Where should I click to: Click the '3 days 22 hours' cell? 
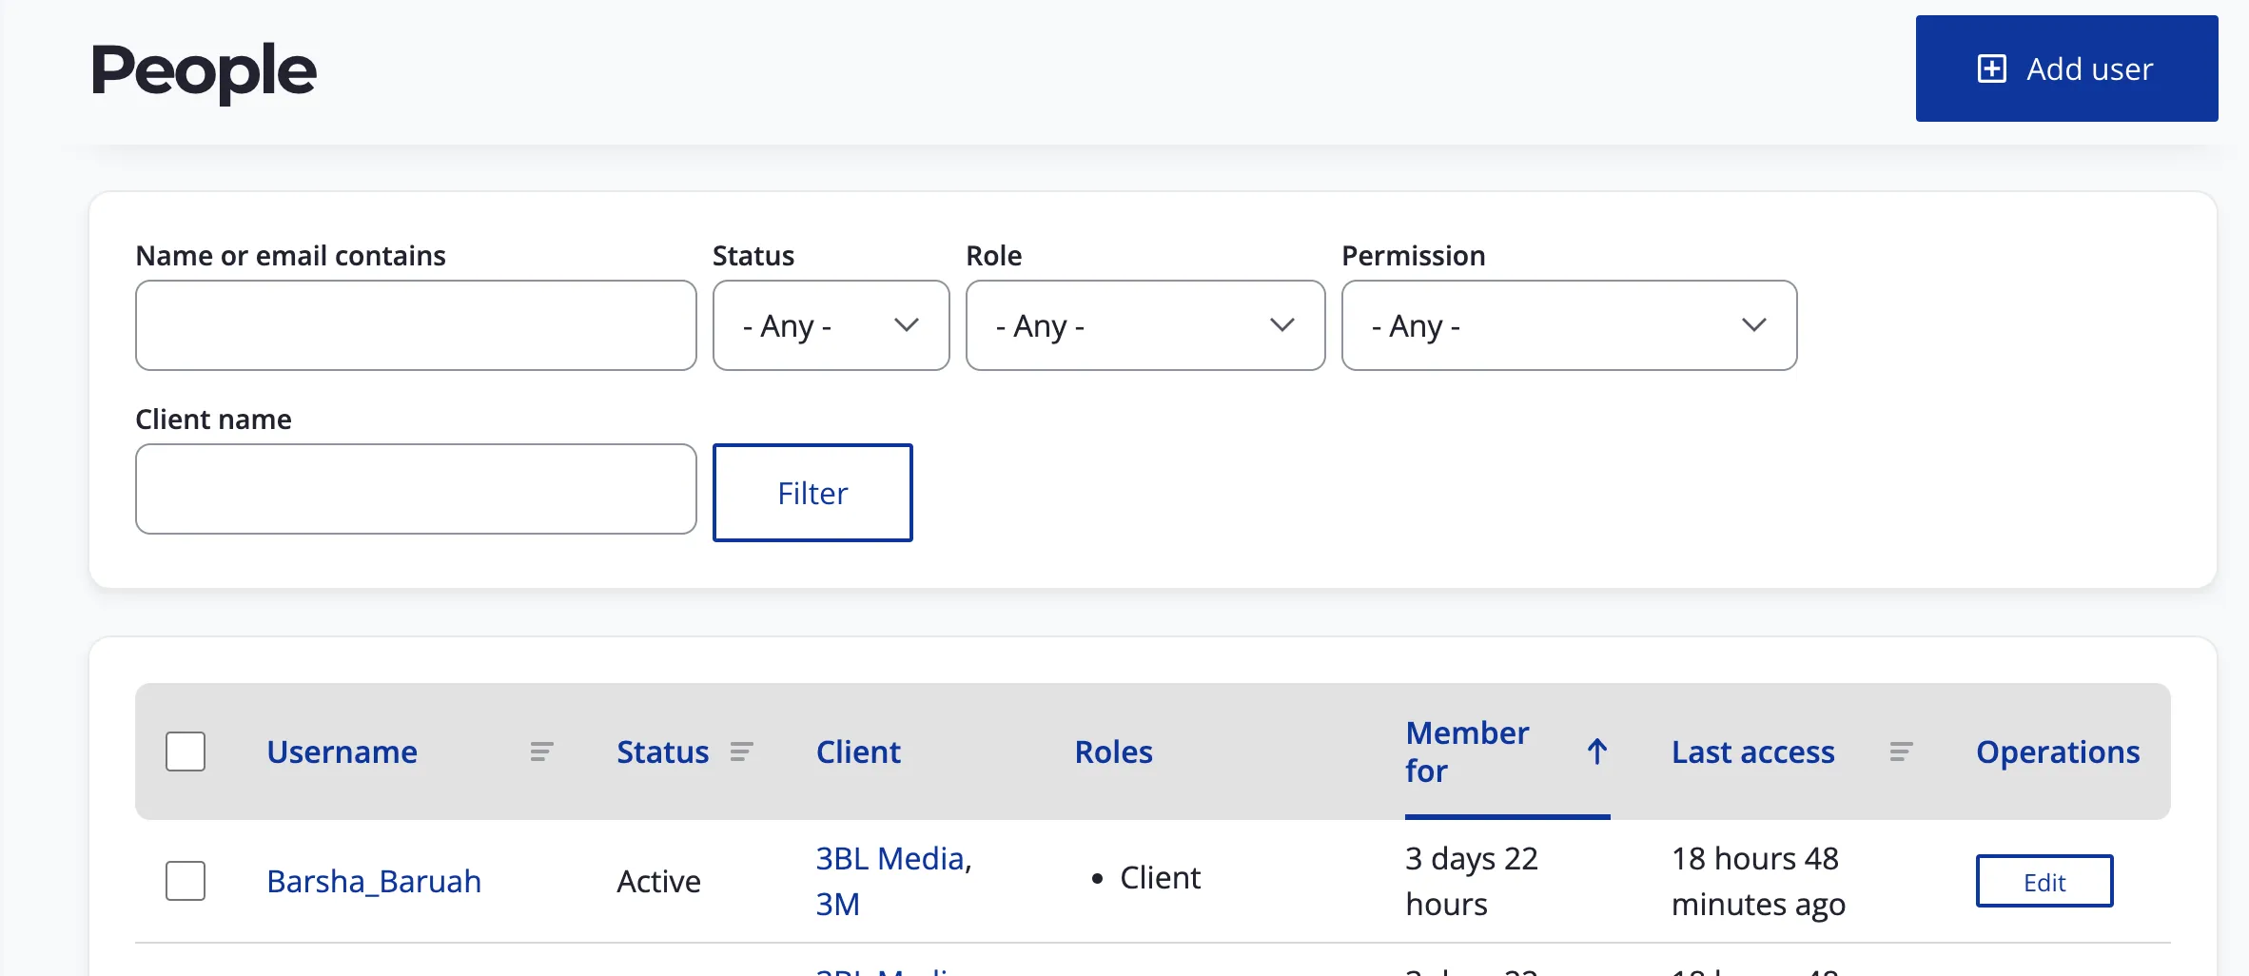(x=1472, y=881)
